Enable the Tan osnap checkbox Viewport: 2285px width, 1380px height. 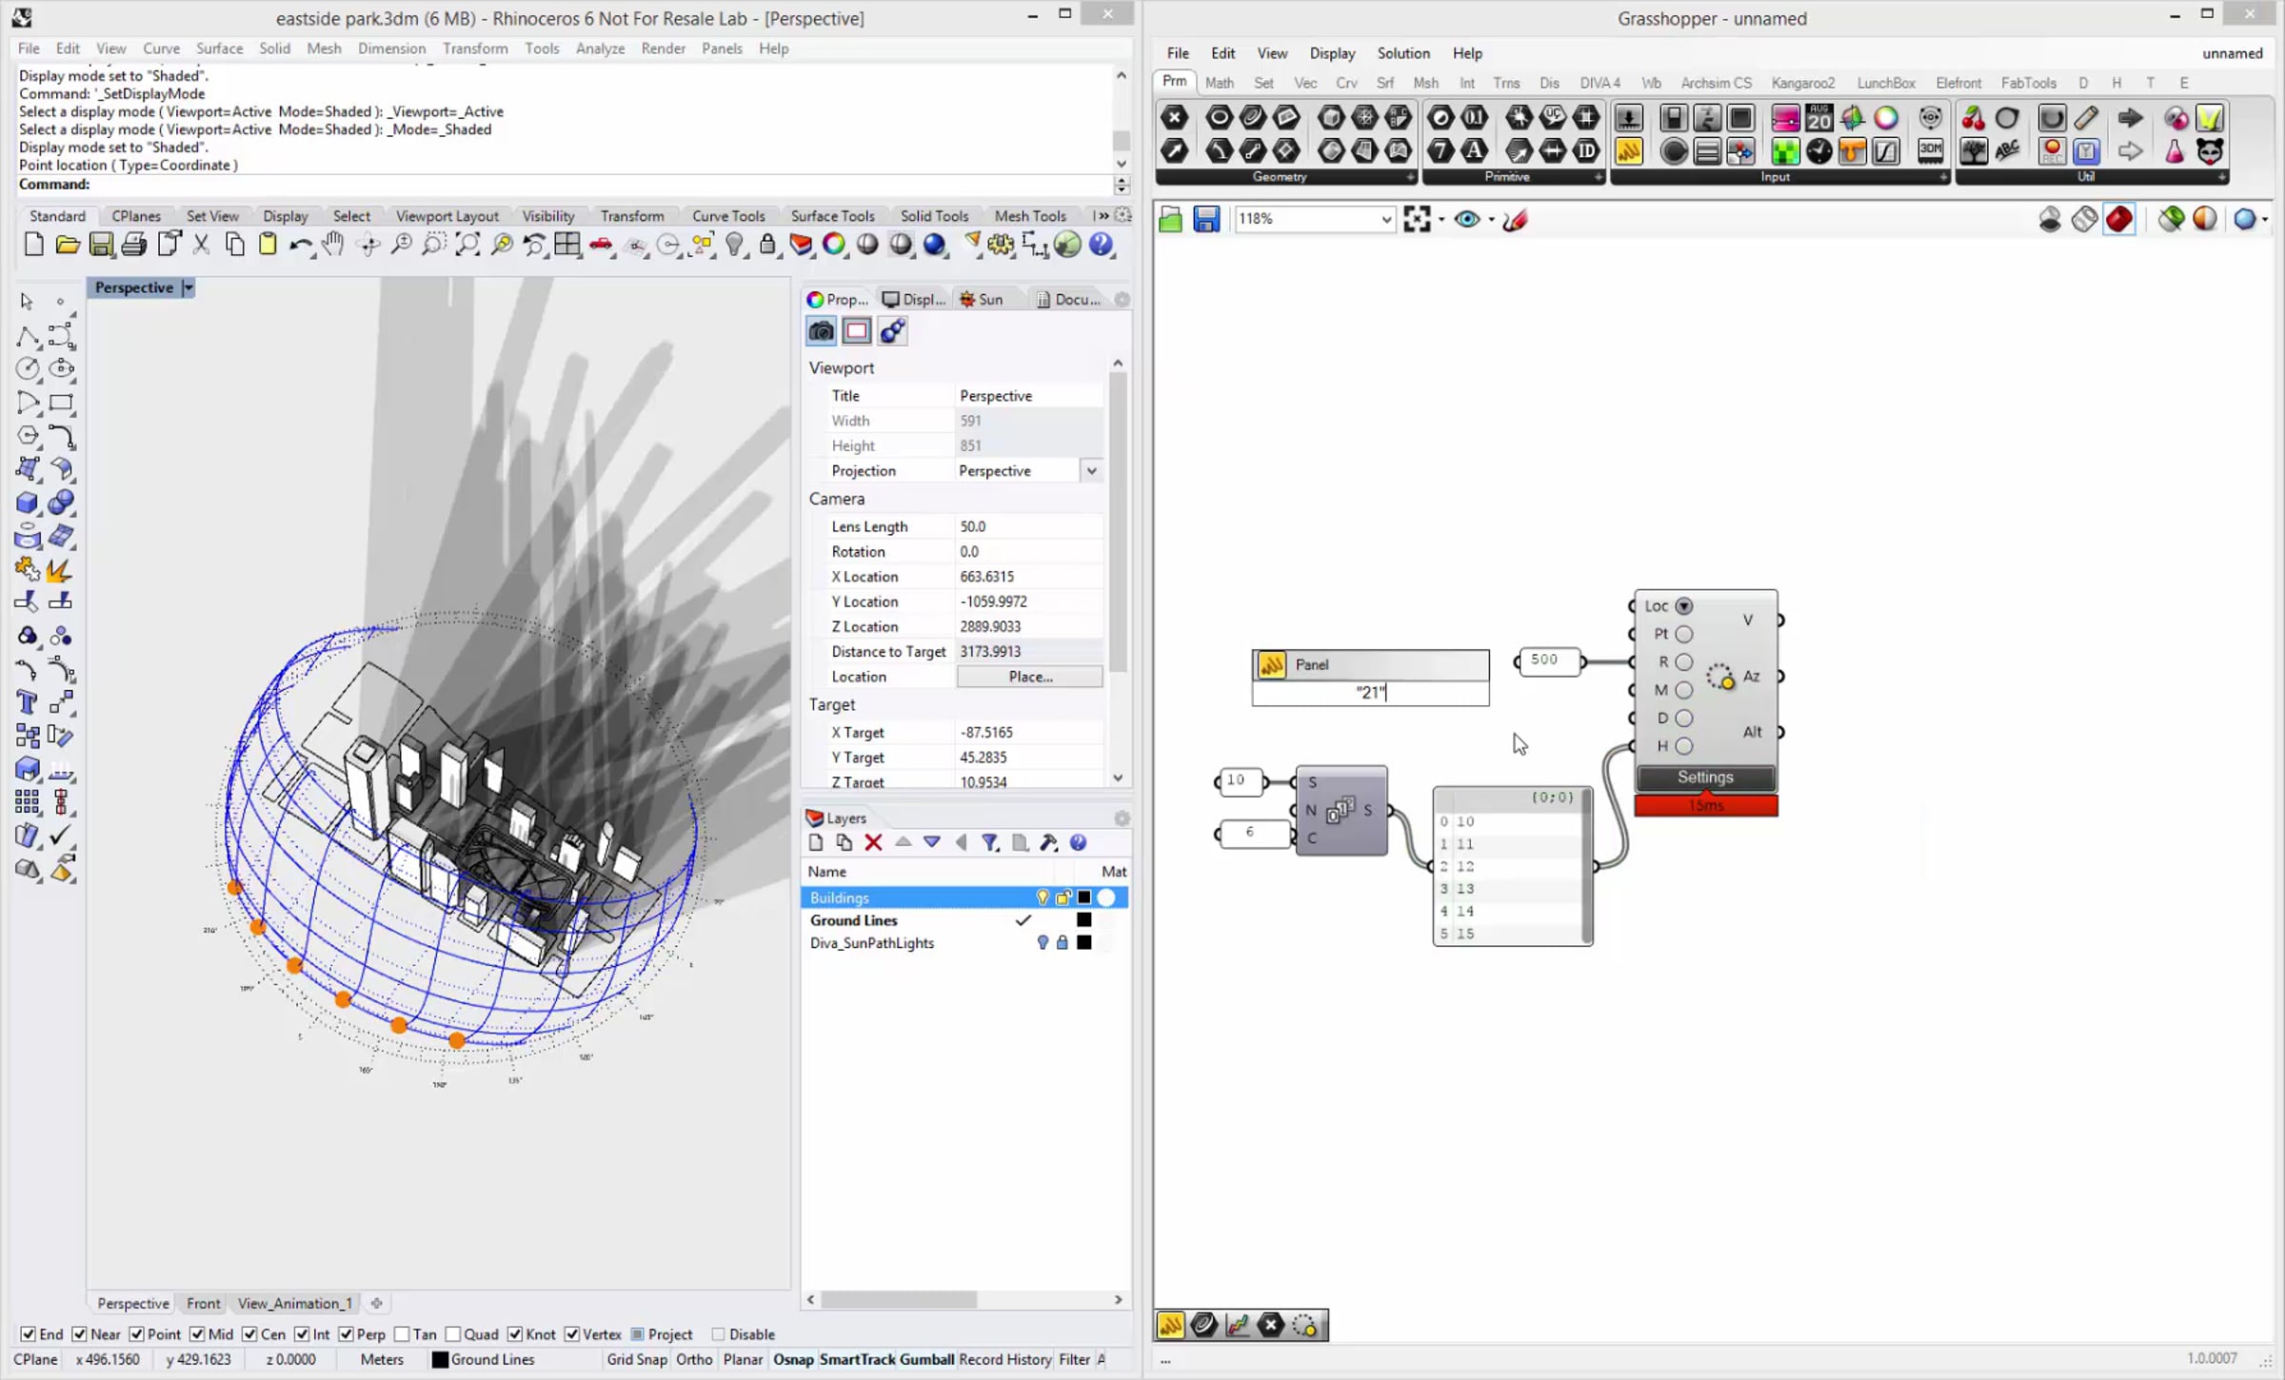pyautogui.click(x=402, y=1334)
